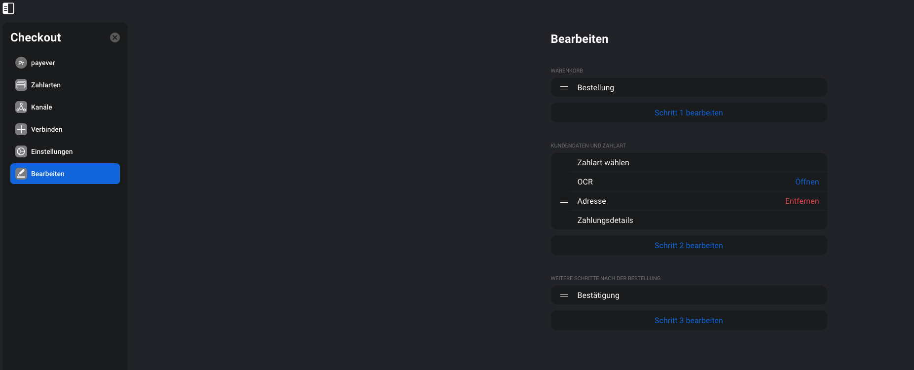Screen dimensions: 914x370
Task: Click the Zahlarten card icon
Action: [21, 85]
